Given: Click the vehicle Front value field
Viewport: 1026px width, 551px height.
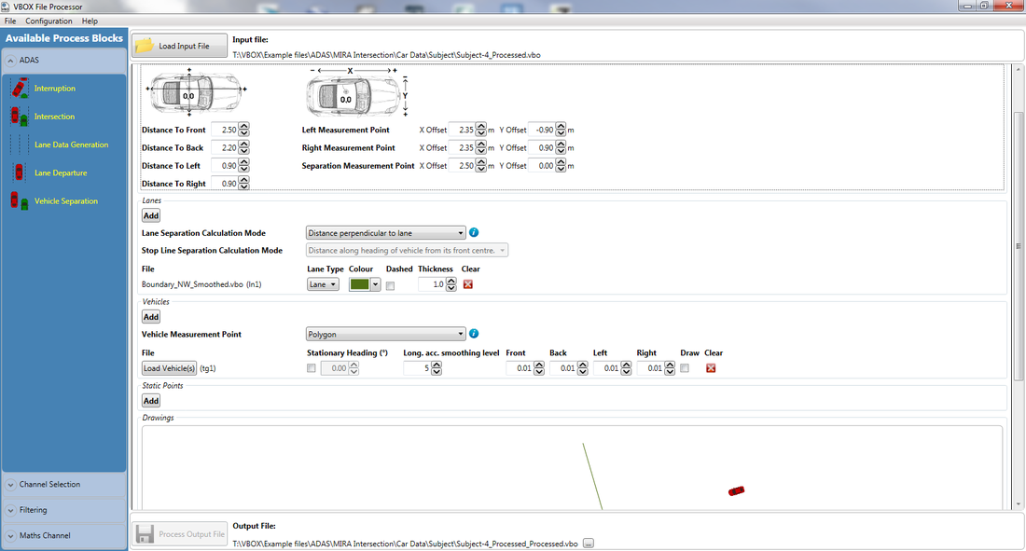Looking at the screenshot, I should point(520,368).
